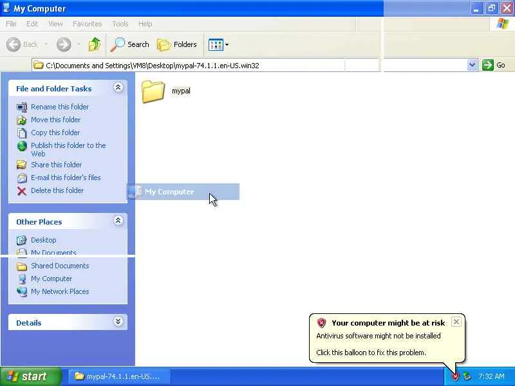Open the Views dropdown button
This screenshot has height=386, width=515.
[219, 44]
